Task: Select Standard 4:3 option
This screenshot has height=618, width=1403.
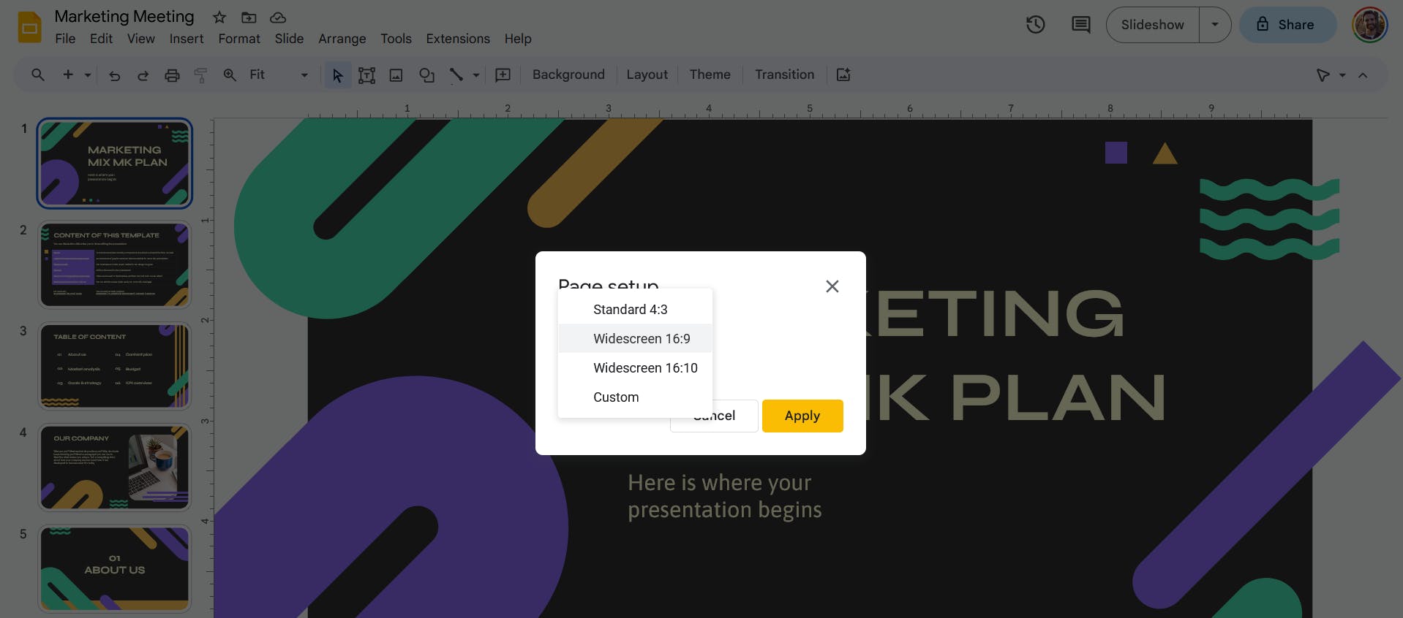Action: [x=635, y=310]
